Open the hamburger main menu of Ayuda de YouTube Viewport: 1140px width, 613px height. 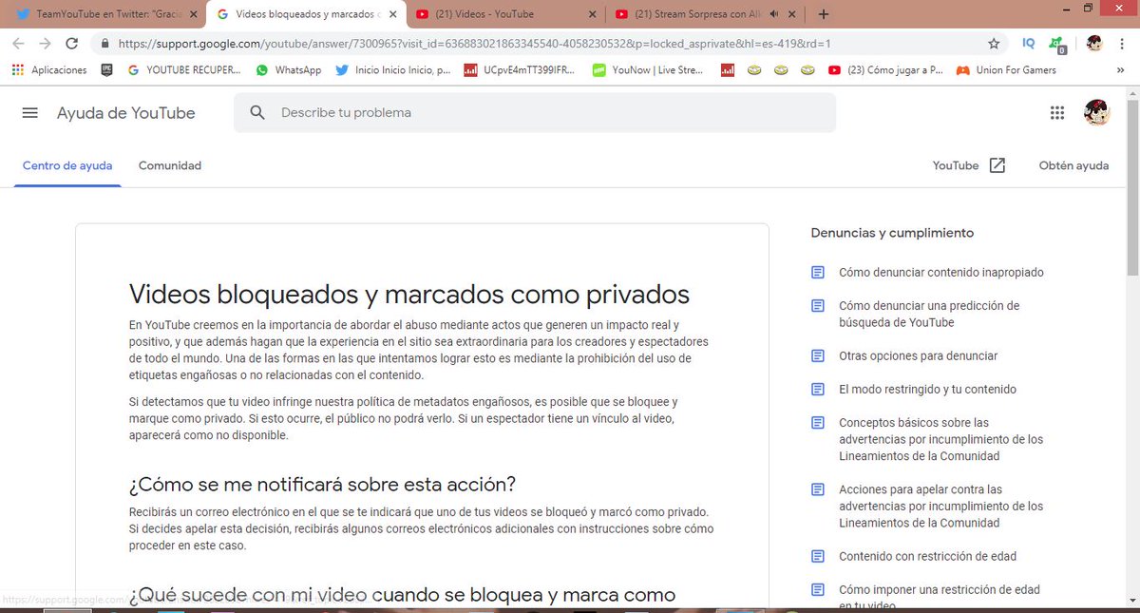(29, 113)
